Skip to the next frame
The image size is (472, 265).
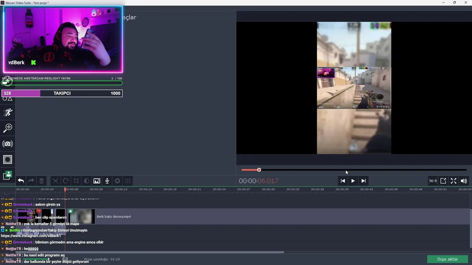point(363,181)
